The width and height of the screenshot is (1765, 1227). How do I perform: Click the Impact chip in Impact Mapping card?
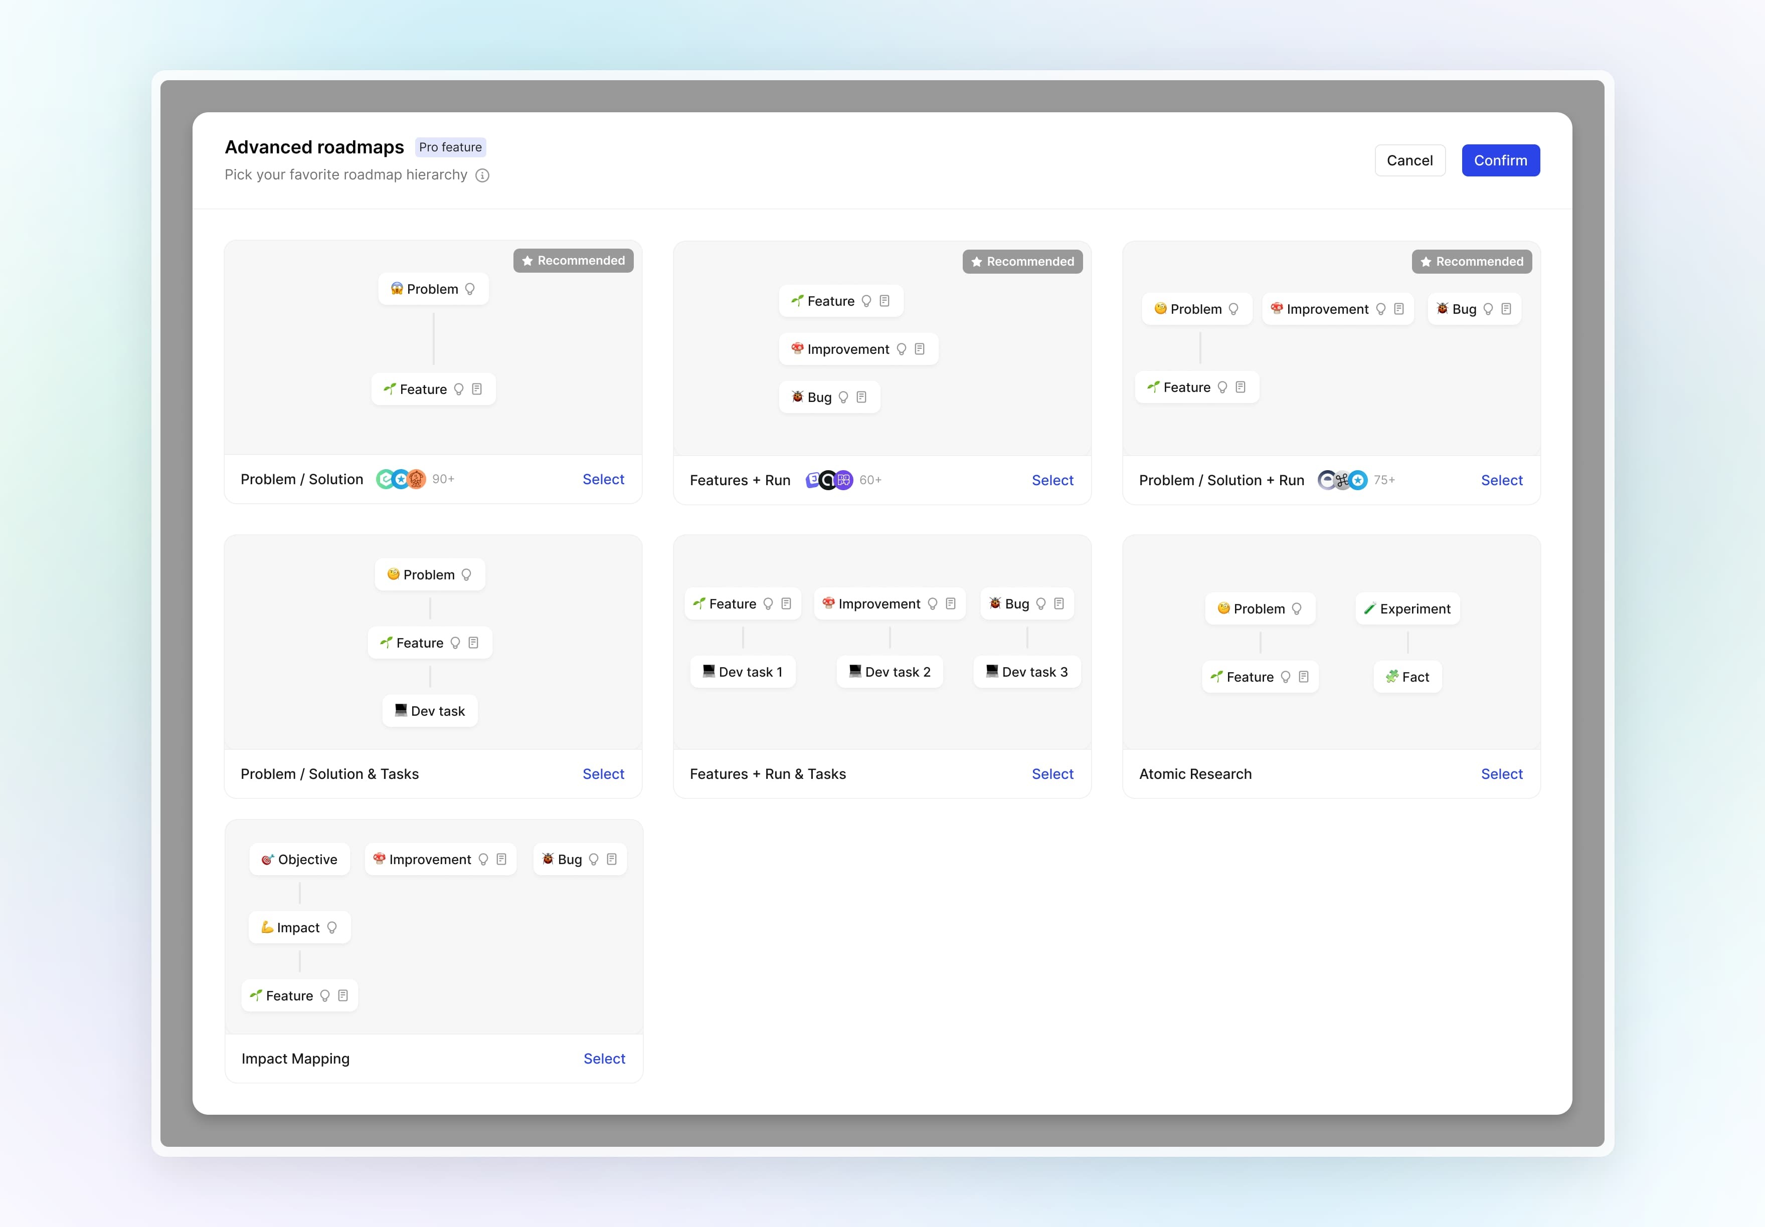(300, 927)
